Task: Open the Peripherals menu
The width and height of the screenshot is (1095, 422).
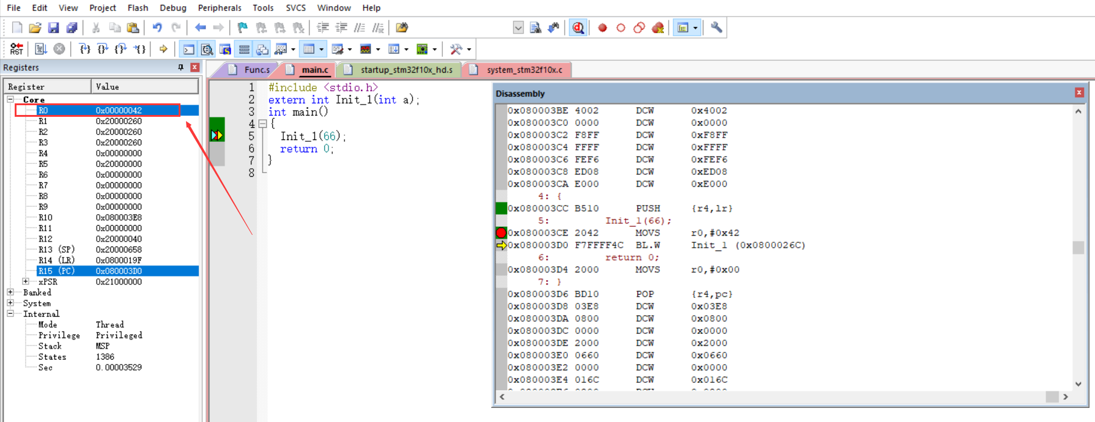Action: point(220,8)
